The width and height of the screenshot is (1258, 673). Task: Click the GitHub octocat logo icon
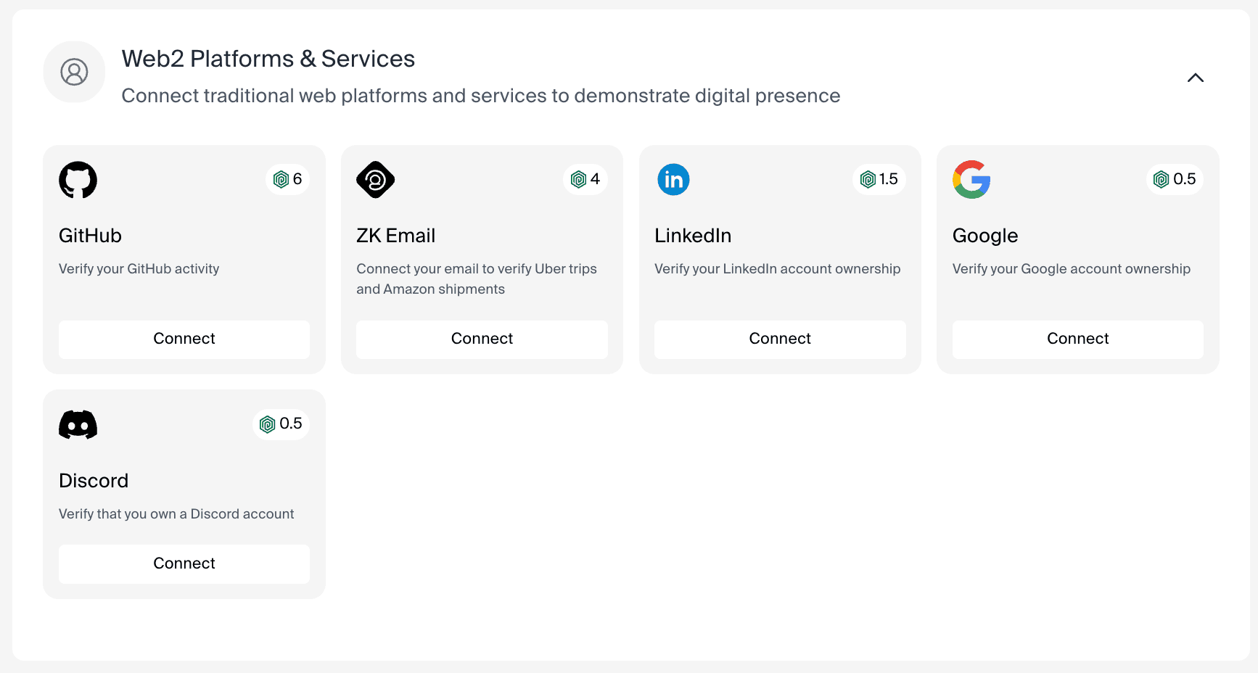pyautogui.click(x=78, y=180)
